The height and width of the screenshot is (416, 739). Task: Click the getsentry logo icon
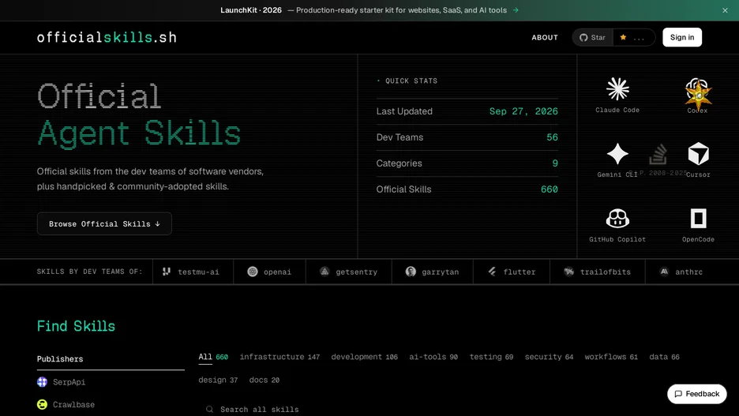point(324,272)
